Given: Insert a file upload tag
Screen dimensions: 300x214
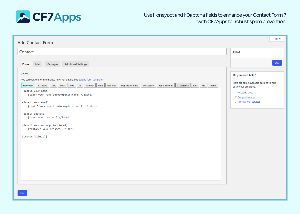Looking at the screenshot, I should [x=203, y=86].
